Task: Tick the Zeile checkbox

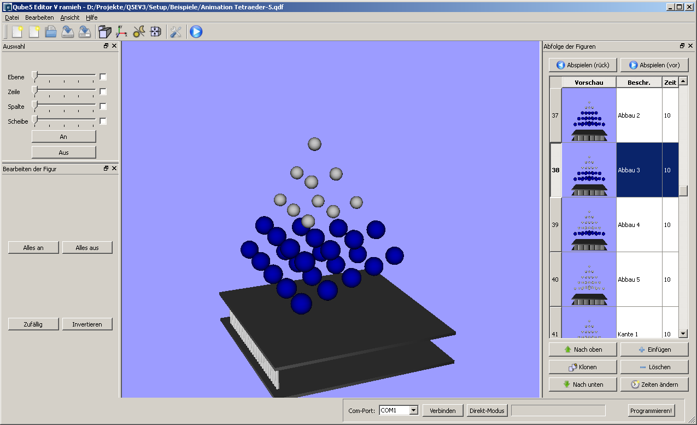Action: tap(103, 92)
